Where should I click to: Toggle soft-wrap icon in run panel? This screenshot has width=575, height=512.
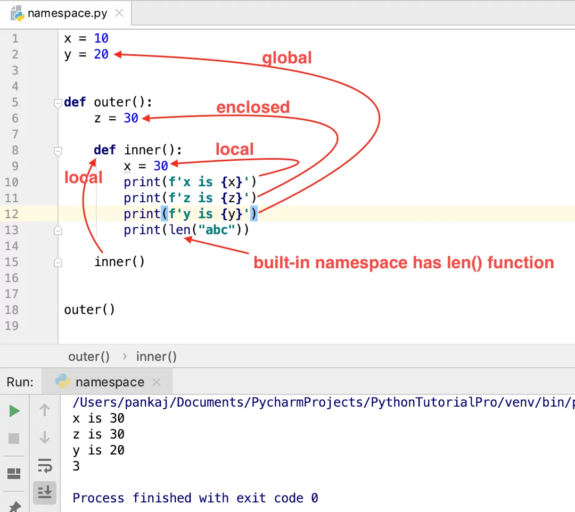pyautogui.click(x=45, y=466)
